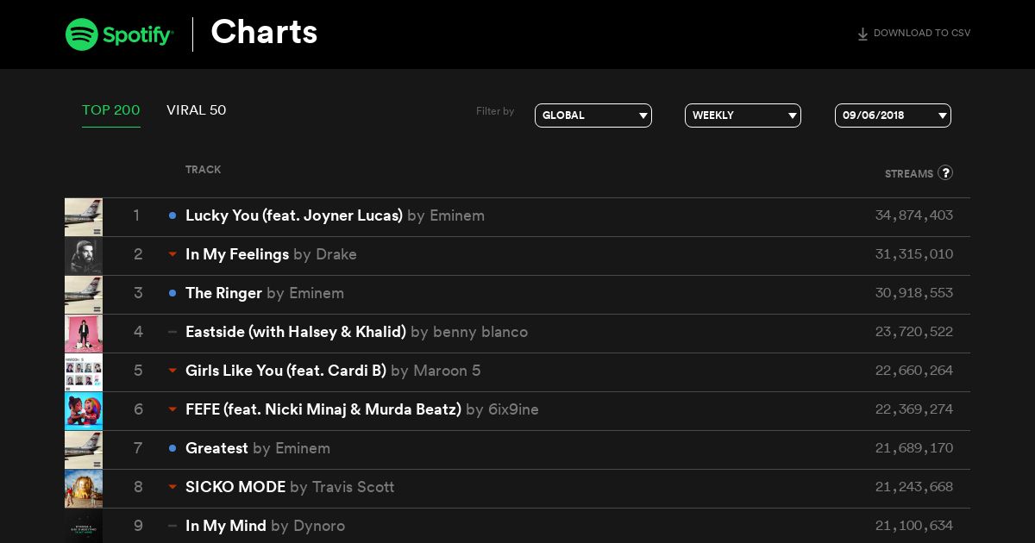The image size is (1035, 543).
Task: Click red down arrow beside In My Feelings
Action: coord(172,254)
